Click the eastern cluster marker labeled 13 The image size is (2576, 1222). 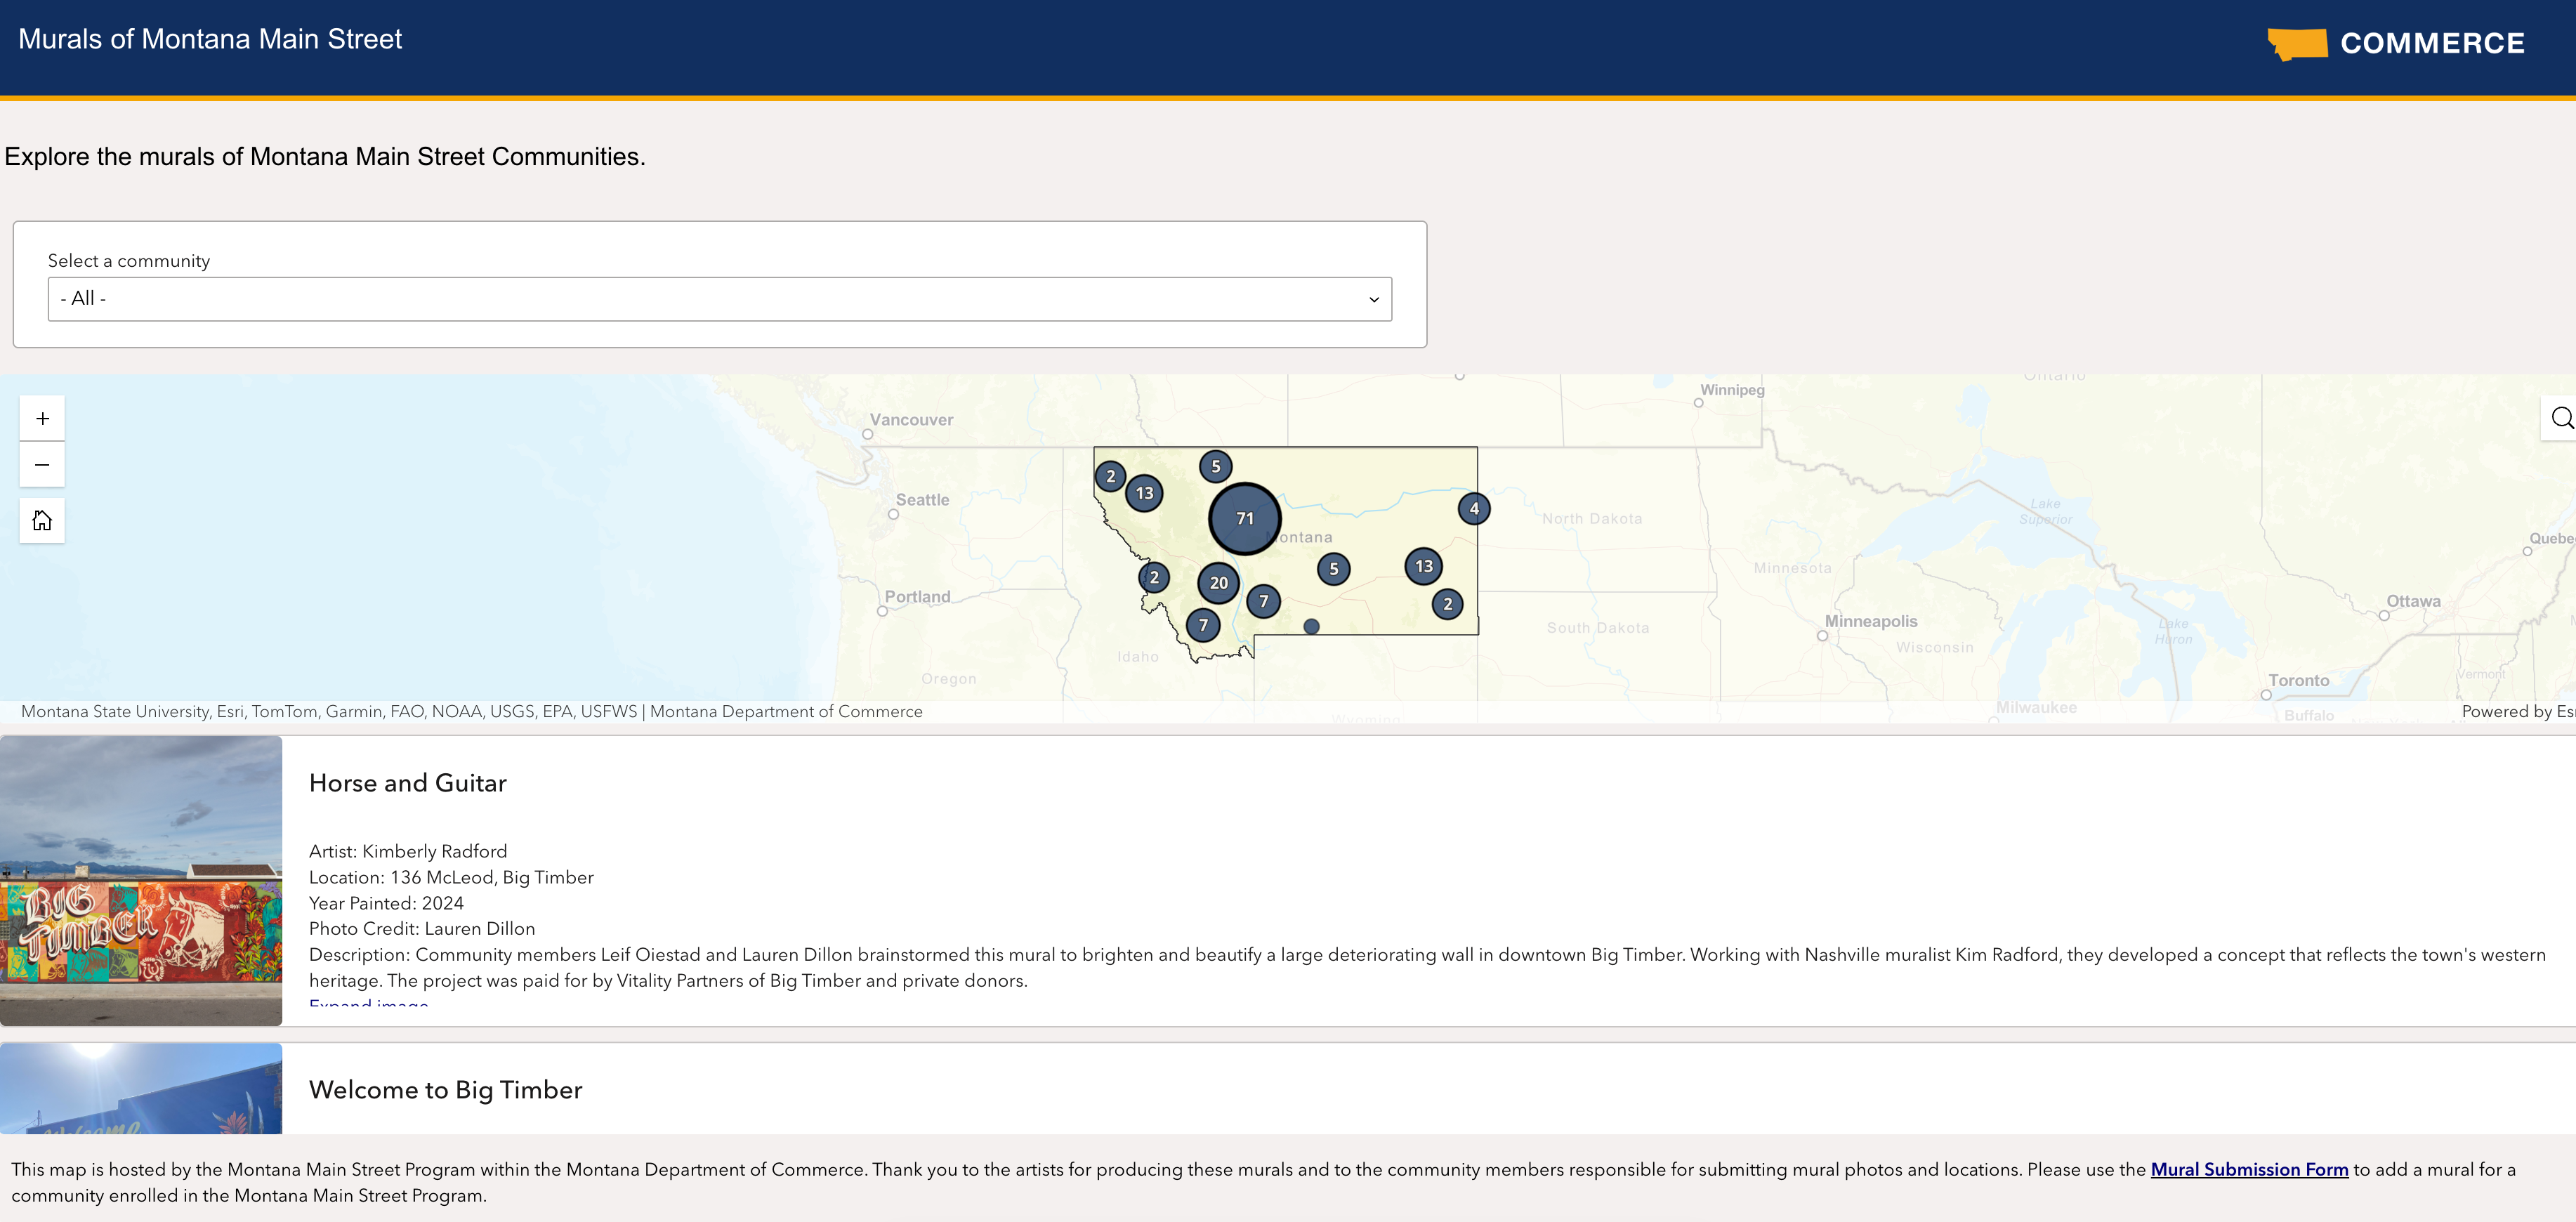click(1423, 567)
